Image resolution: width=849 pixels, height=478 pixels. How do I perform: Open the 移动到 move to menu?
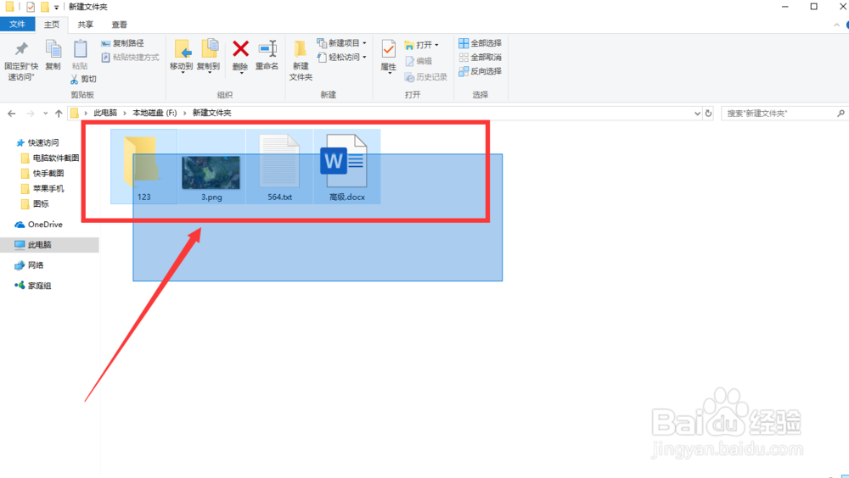pos(181,56)
